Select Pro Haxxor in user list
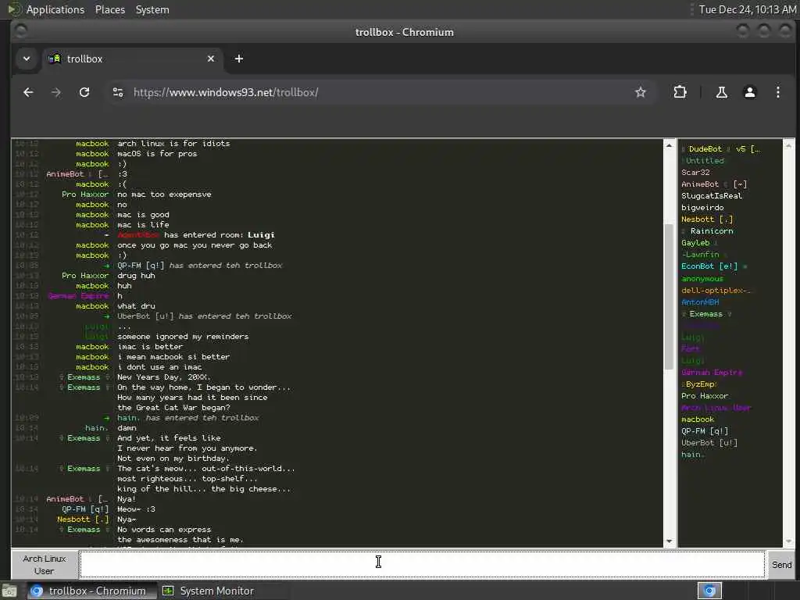Viewport: 800px width, 600px height. [x=705, y=396]
